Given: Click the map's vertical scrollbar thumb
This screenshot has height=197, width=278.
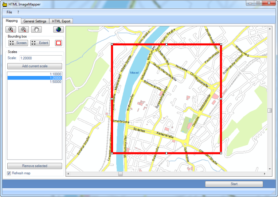Looking at the screenshot, I should point(270,110).
